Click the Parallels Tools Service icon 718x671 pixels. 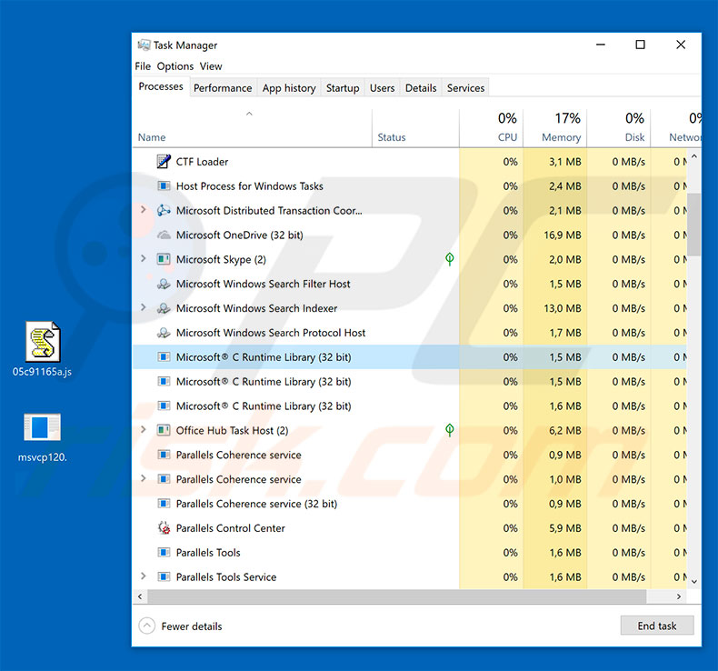(164, 576)
